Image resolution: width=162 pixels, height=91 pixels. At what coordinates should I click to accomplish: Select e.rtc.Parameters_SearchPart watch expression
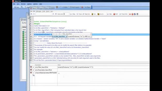click(x=44, y=70)
